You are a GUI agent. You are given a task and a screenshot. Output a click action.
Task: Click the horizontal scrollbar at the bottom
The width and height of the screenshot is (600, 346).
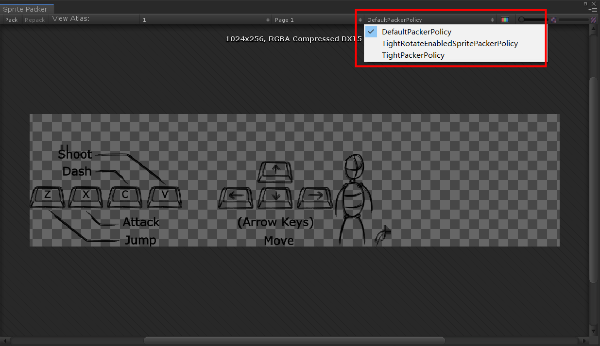(x=294, y=340)
